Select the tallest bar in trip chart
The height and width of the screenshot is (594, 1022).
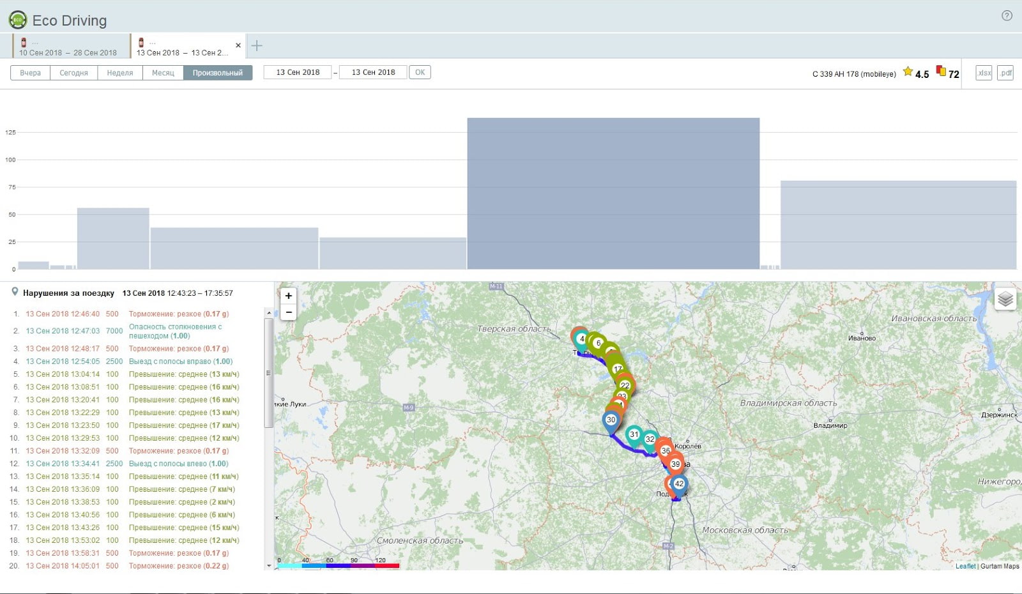tap(613, 193)
